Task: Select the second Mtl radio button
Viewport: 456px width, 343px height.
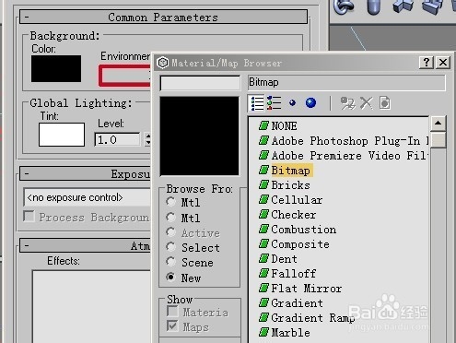Action: (x=170, y=218)
